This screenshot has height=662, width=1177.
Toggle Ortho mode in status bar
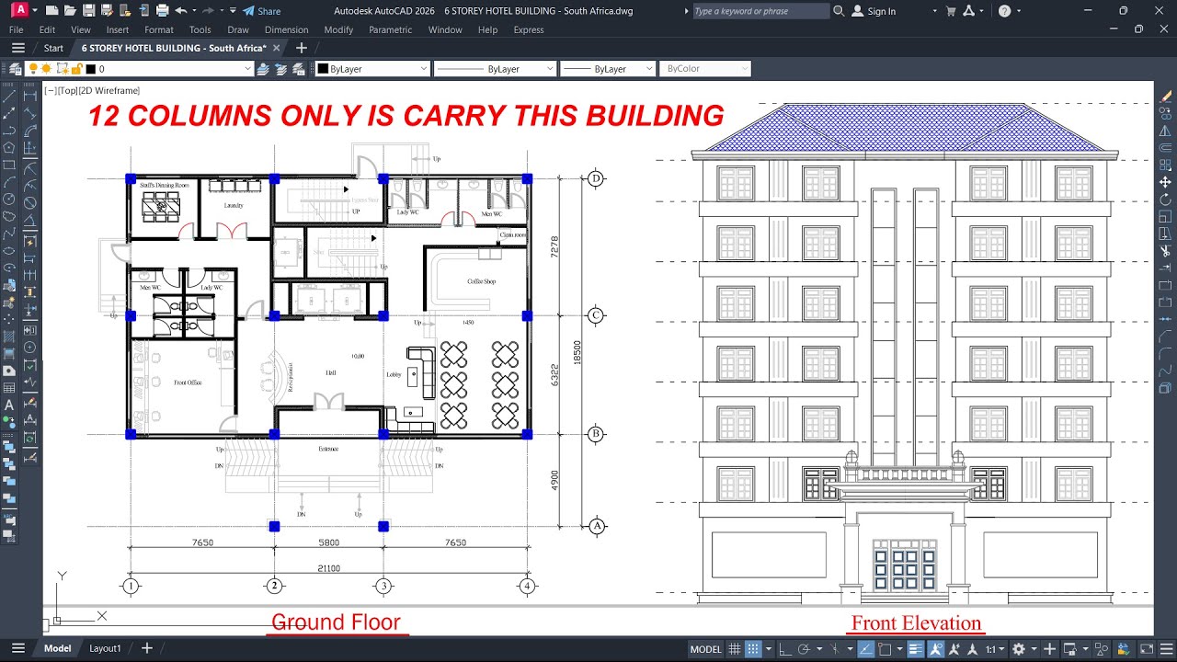(x=784, y=649)
